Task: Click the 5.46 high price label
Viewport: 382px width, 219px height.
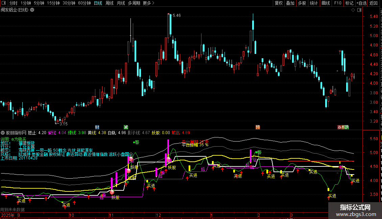Action: click(176, 15)
